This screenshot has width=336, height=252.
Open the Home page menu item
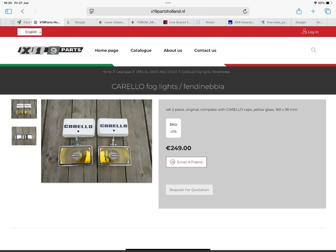(x=106, y=50)
